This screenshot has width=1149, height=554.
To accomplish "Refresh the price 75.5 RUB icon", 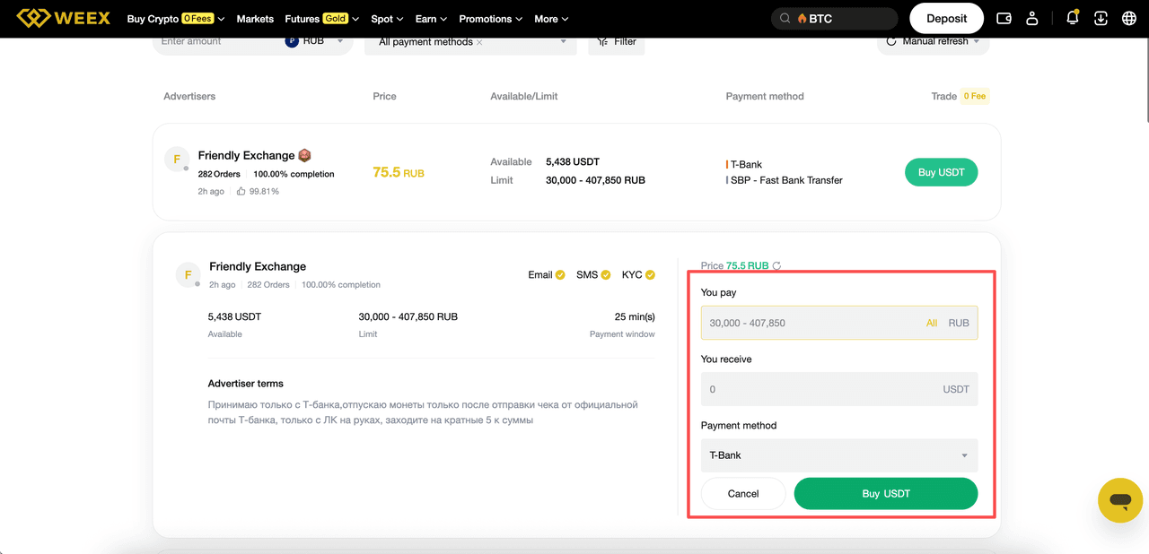I will click(x=777, y=265).
